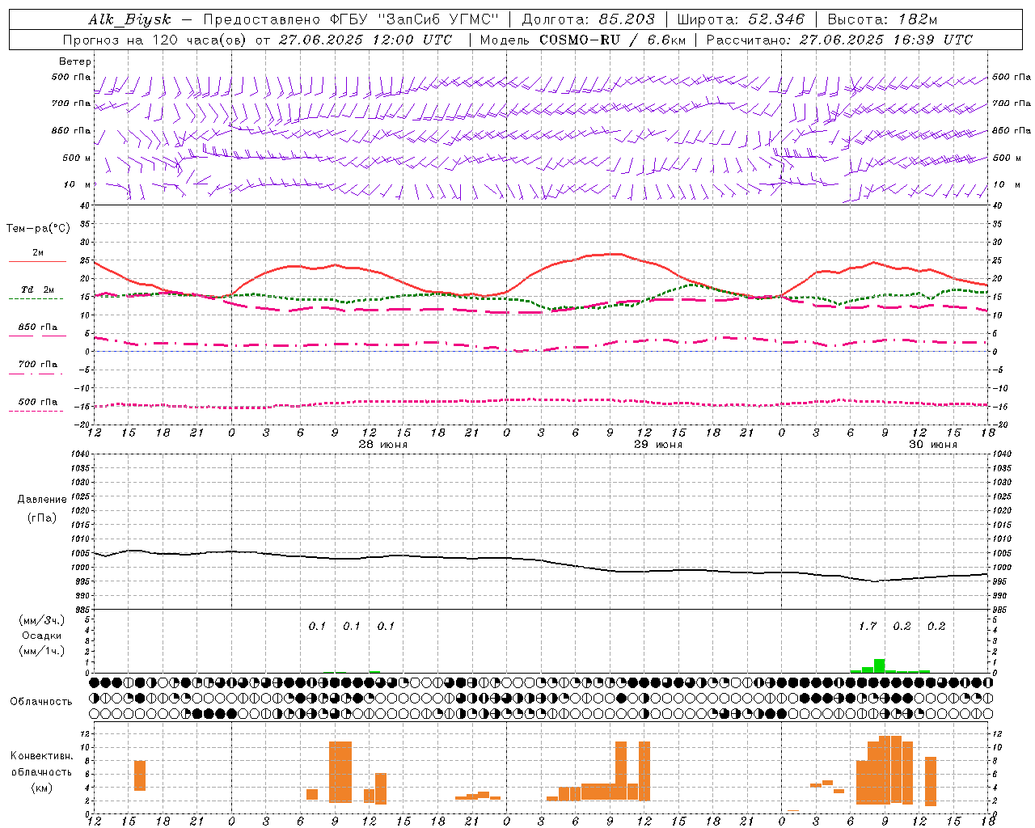Click the precipitation value 1.7
The image size is (1035, 828).
[x=868, y=627]
